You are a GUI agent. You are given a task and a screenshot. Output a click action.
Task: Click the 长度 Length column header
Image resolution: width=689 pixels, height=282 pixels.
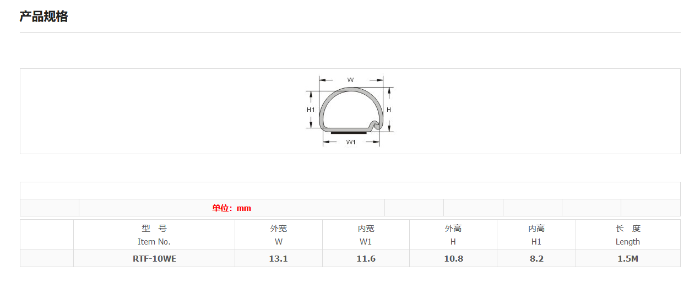[x=628, y=235]
